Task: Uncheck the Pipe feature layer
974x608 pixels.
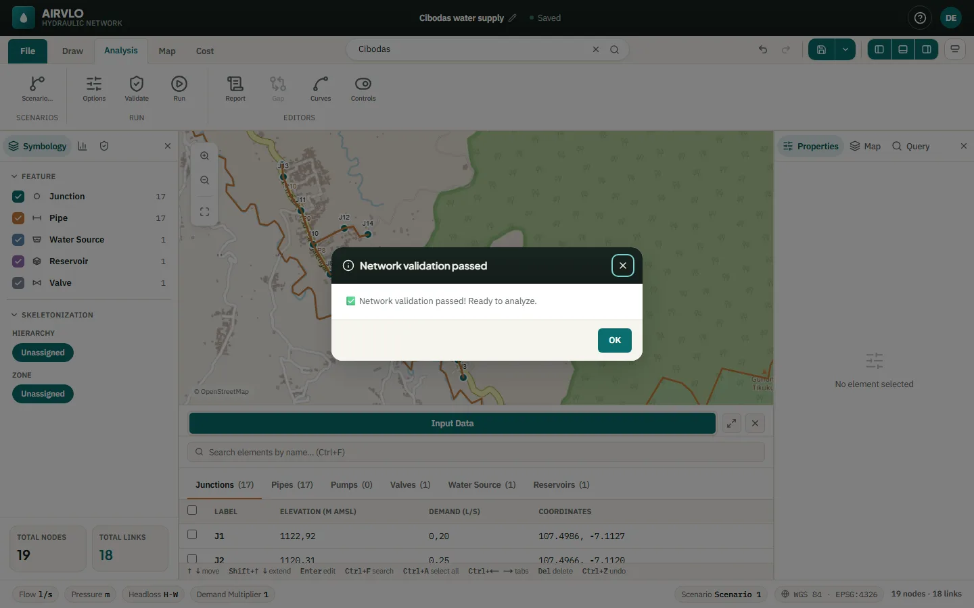Action: 18,218
